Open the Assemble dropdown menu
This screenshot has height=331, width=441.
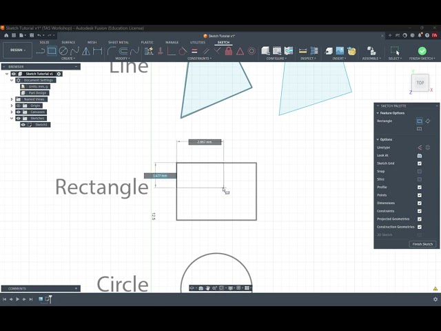371,59
